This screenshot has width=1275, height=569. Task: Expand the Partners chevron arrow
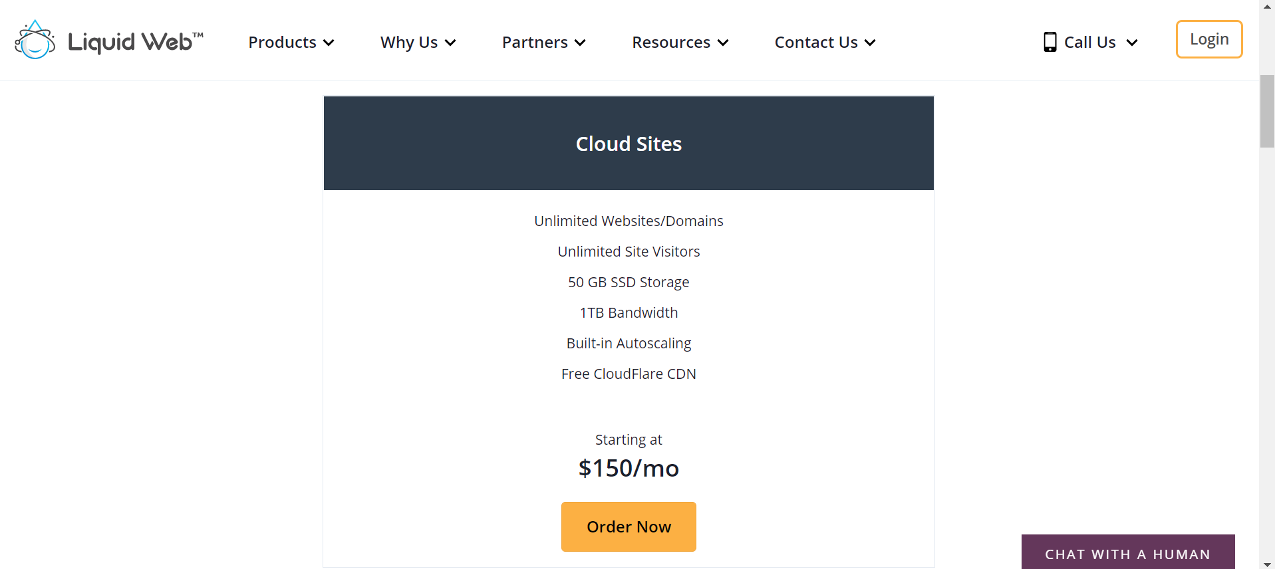point(580,43)
